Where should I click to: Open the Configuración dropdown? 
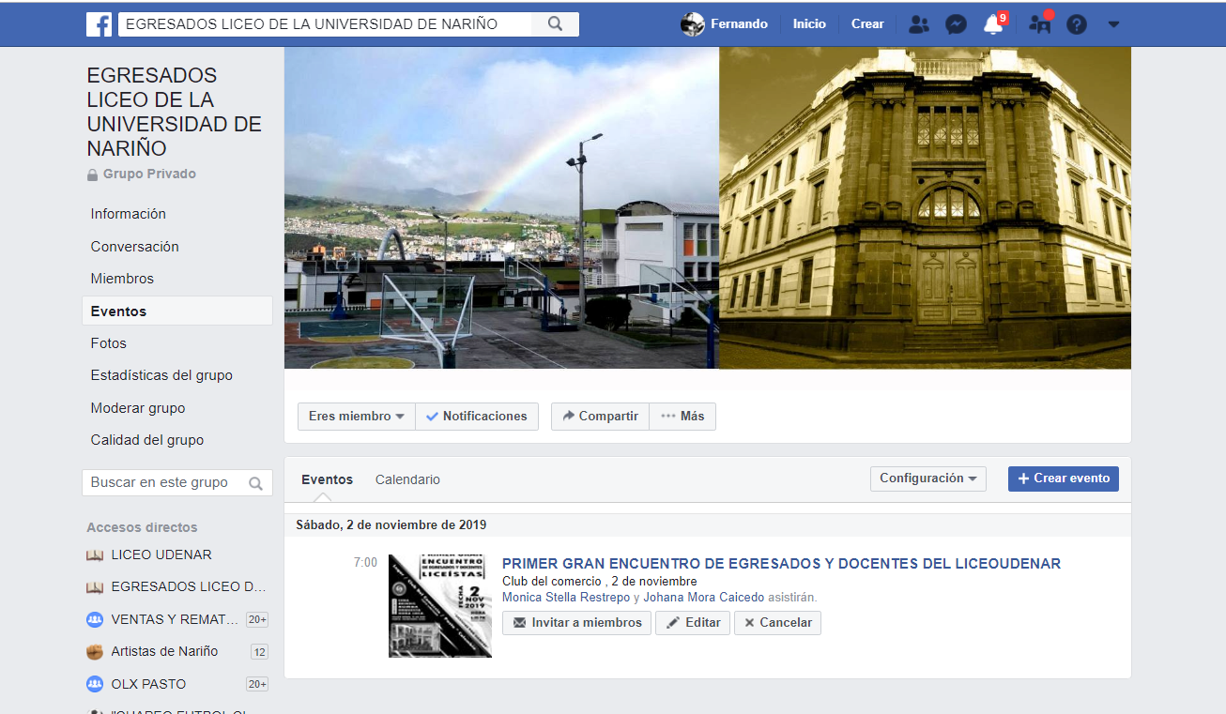[928, 479]
